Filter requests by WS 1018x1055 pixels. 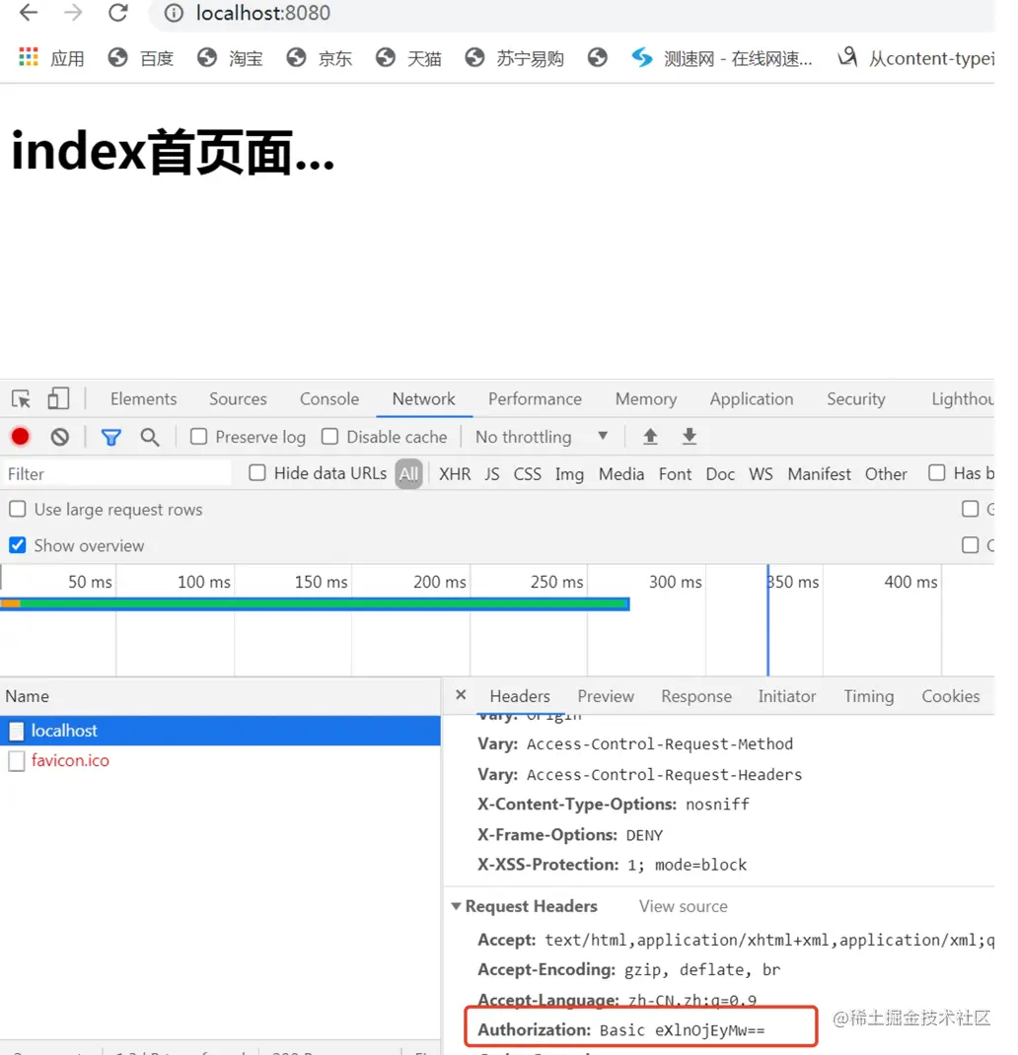point(761,473)
